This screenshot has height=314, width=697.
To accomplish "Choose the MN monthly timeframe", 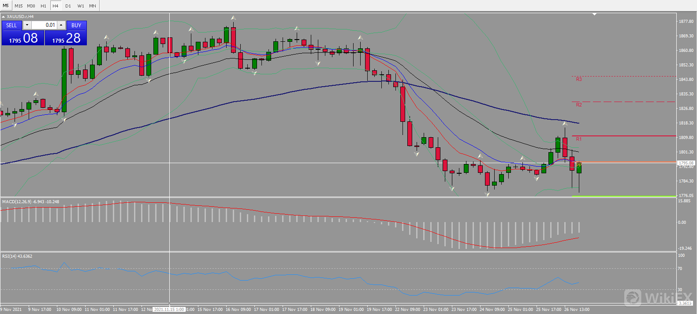I will 93,6.
